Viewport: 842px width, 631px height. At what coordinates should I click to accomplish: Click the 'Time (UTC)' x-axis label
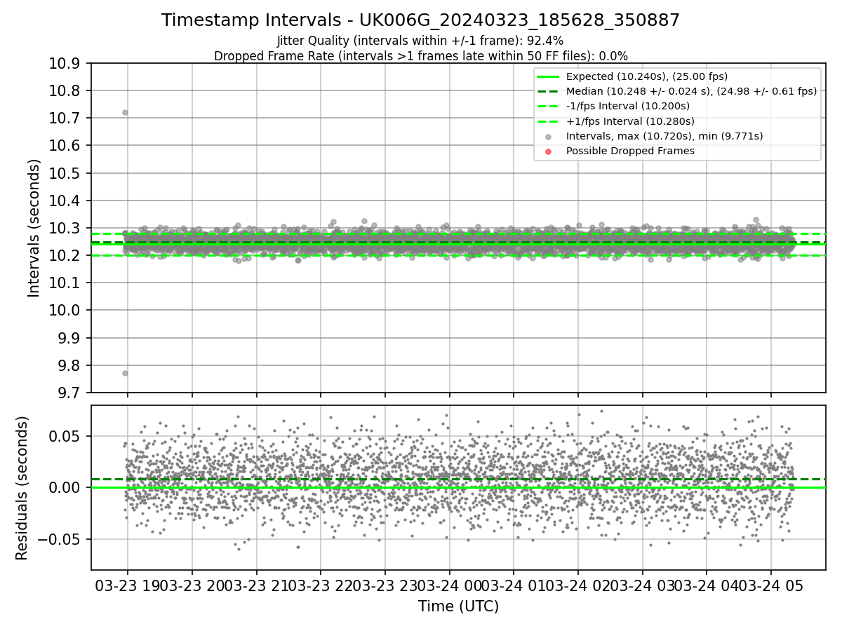458,606
